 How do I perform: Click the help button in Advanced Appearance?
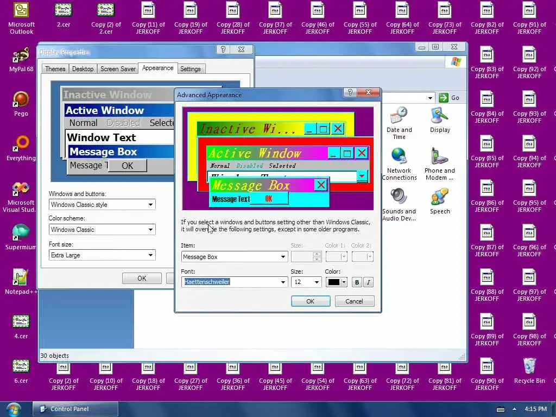(350, 92)
